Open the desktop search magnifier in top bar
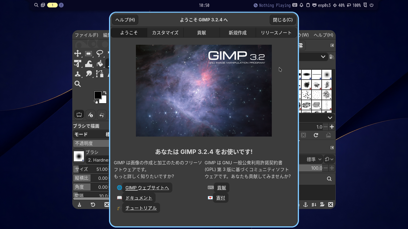This screenshot has width=408, height=229. 36,5
